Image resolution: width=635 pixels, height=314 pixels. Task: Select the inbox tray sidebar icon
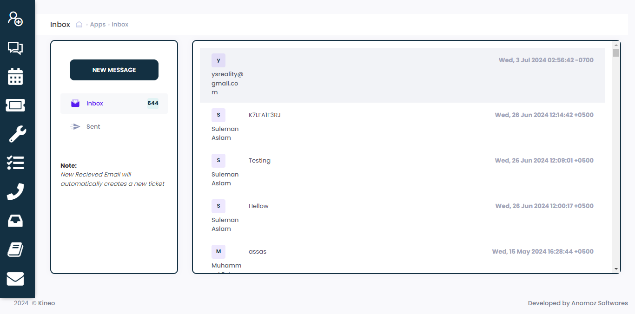(15, 221)
